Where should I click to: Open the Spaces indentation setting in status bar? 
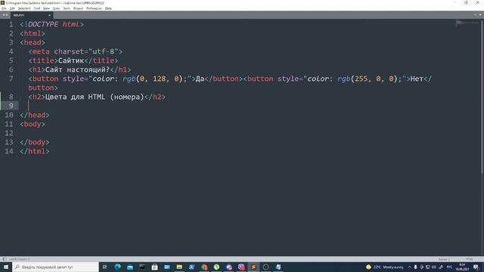(444, 259)
